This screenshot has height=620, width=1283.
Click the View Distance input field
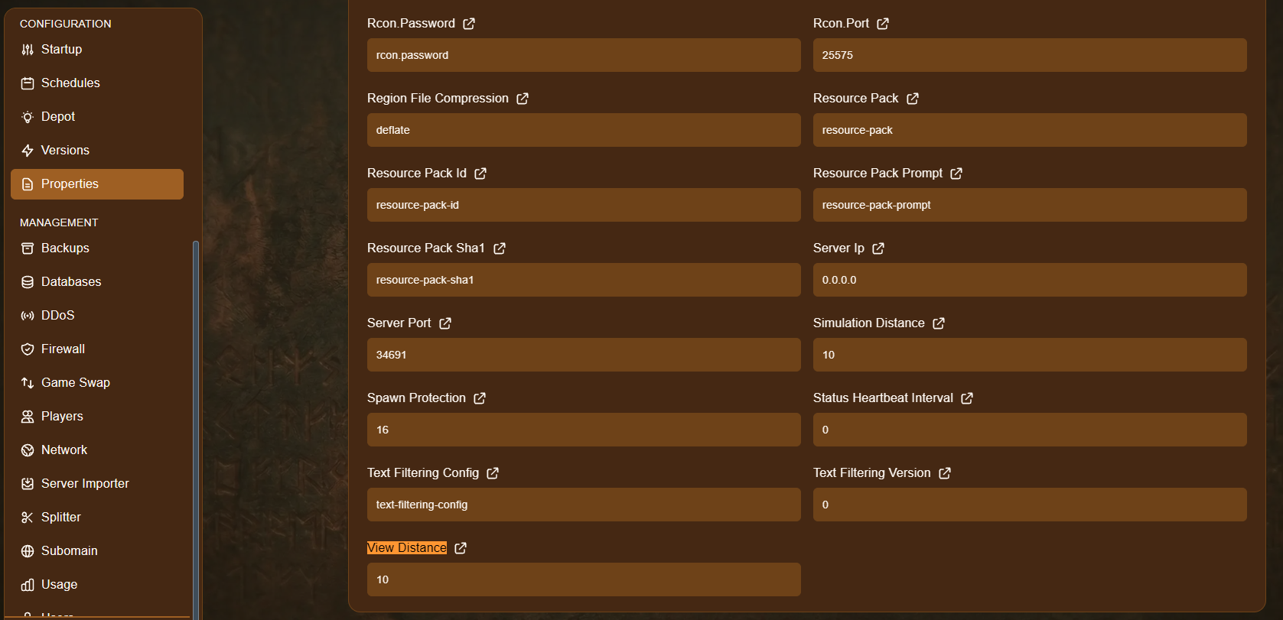(584, 579)
